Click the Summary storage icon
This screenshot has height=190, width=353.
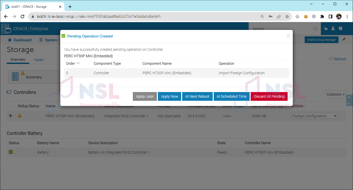[x=15, y=77]
